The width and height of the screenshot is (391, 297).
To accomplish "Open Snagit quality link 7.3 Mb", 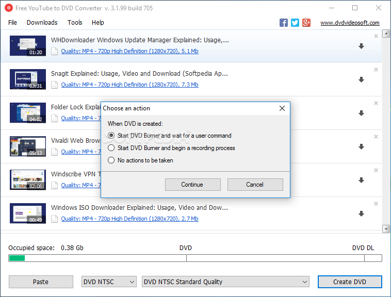I will point(129,85).
